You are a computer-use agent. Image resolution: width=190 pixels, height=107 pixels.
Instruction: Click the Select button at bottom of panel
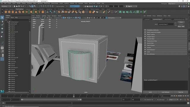click(150, 92)
